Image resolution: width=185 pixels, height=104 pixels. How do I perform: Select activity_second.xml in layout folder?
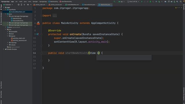tap(20, 40)
